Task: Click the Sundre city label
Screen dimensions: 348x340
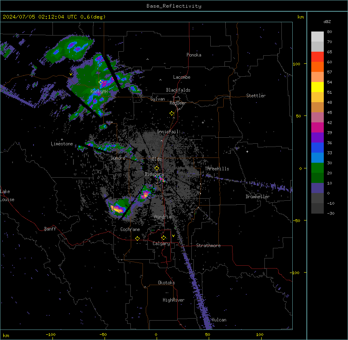Action: click(x=118, y=158)
